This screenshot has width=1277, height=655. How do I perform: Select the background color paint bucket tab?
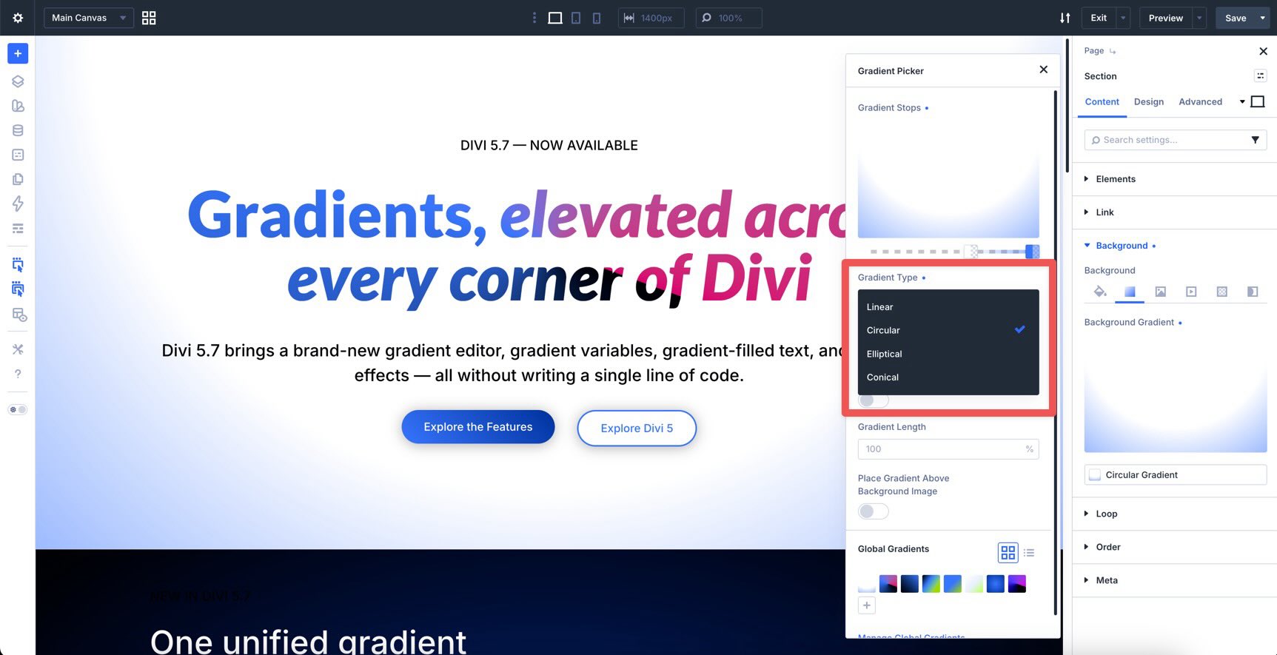pyautogui.click(x=1100, y=292)
